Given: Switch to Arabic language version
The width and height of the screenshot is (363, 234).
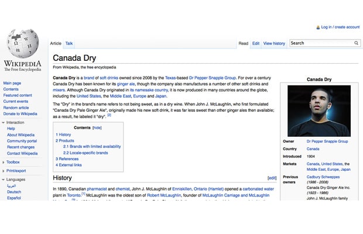Looking at the screenshot, I should point(11,185).
